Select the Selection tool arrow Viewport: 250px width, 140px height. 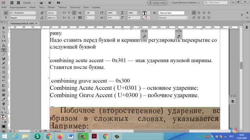4,28
